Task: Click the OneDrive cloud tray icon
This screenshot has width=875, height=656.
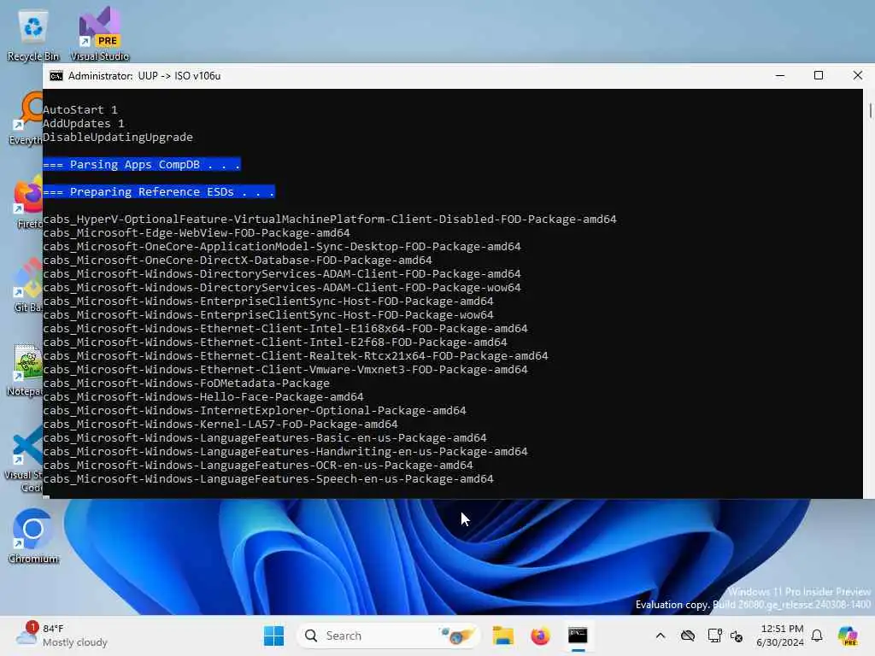Action: click(688, 635)
